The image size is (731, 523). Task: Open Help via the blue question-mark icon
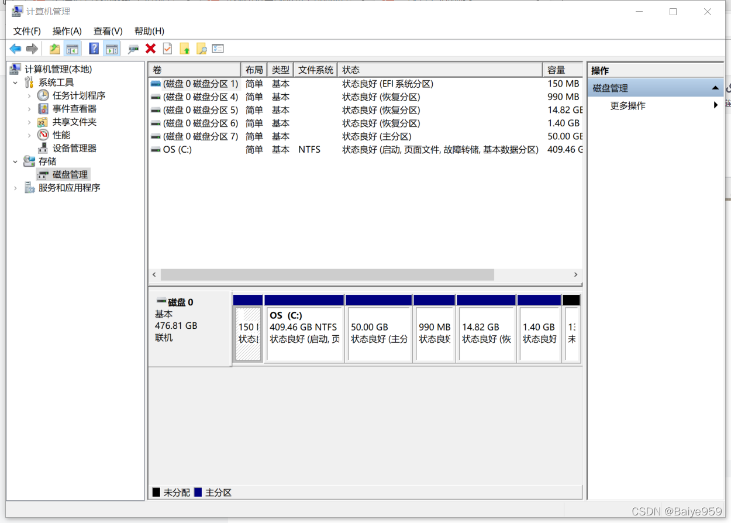click(x=94, y=49)
